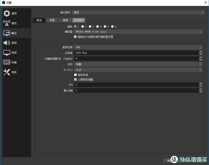Viewport: 209px width, 165px height.
Task: Enable the 前向考虑 (look-ahead) checkbox
Action: pos(75,75)
